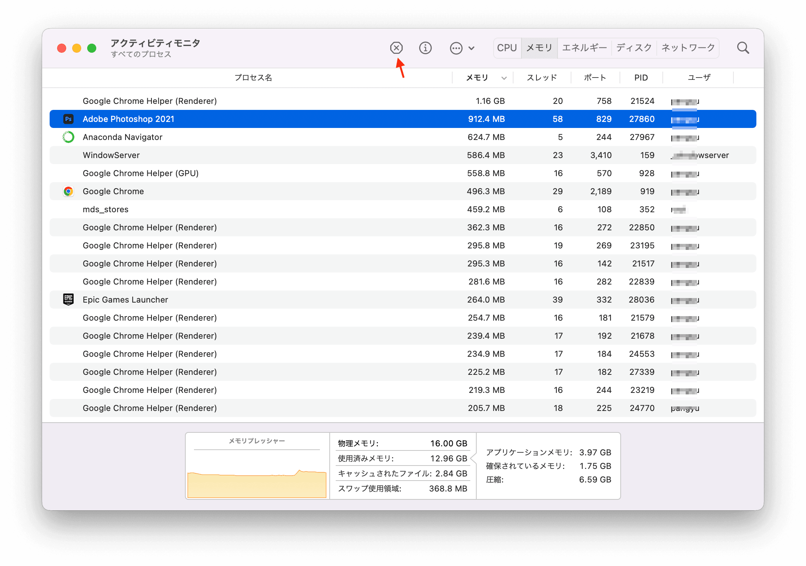Click the search magnifier icon
Screen dimensions: 806x566
[743, 48]
